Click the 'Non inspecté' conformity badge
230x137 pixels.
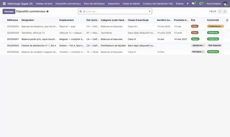coord(215,46)
